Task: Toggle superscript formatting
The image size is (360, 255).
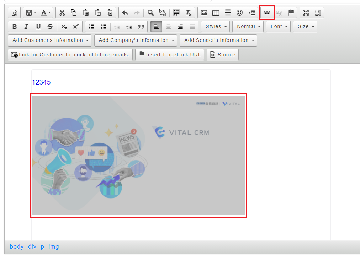Action: pos(76,27)
